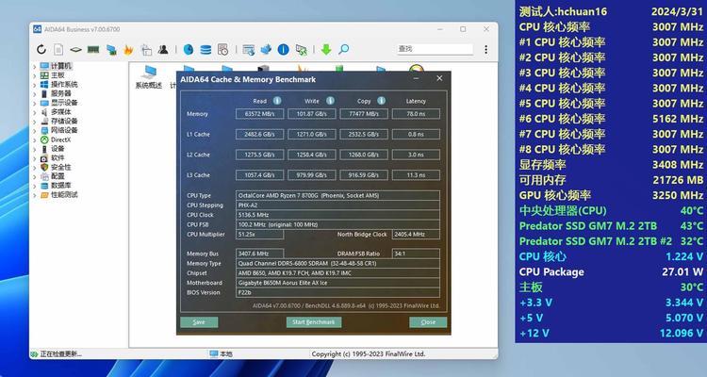The height and width of the screenshot is (377, 707).
Task: Open the three-dot menu in AIDA64 toolbar
Action: pyautogui.click(x=485, y=50)
